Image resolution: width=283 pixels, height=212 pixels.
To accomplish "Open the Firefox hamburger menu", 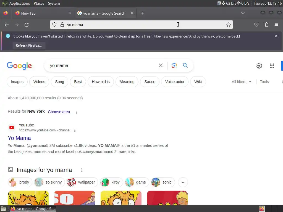I will (276, 25).
